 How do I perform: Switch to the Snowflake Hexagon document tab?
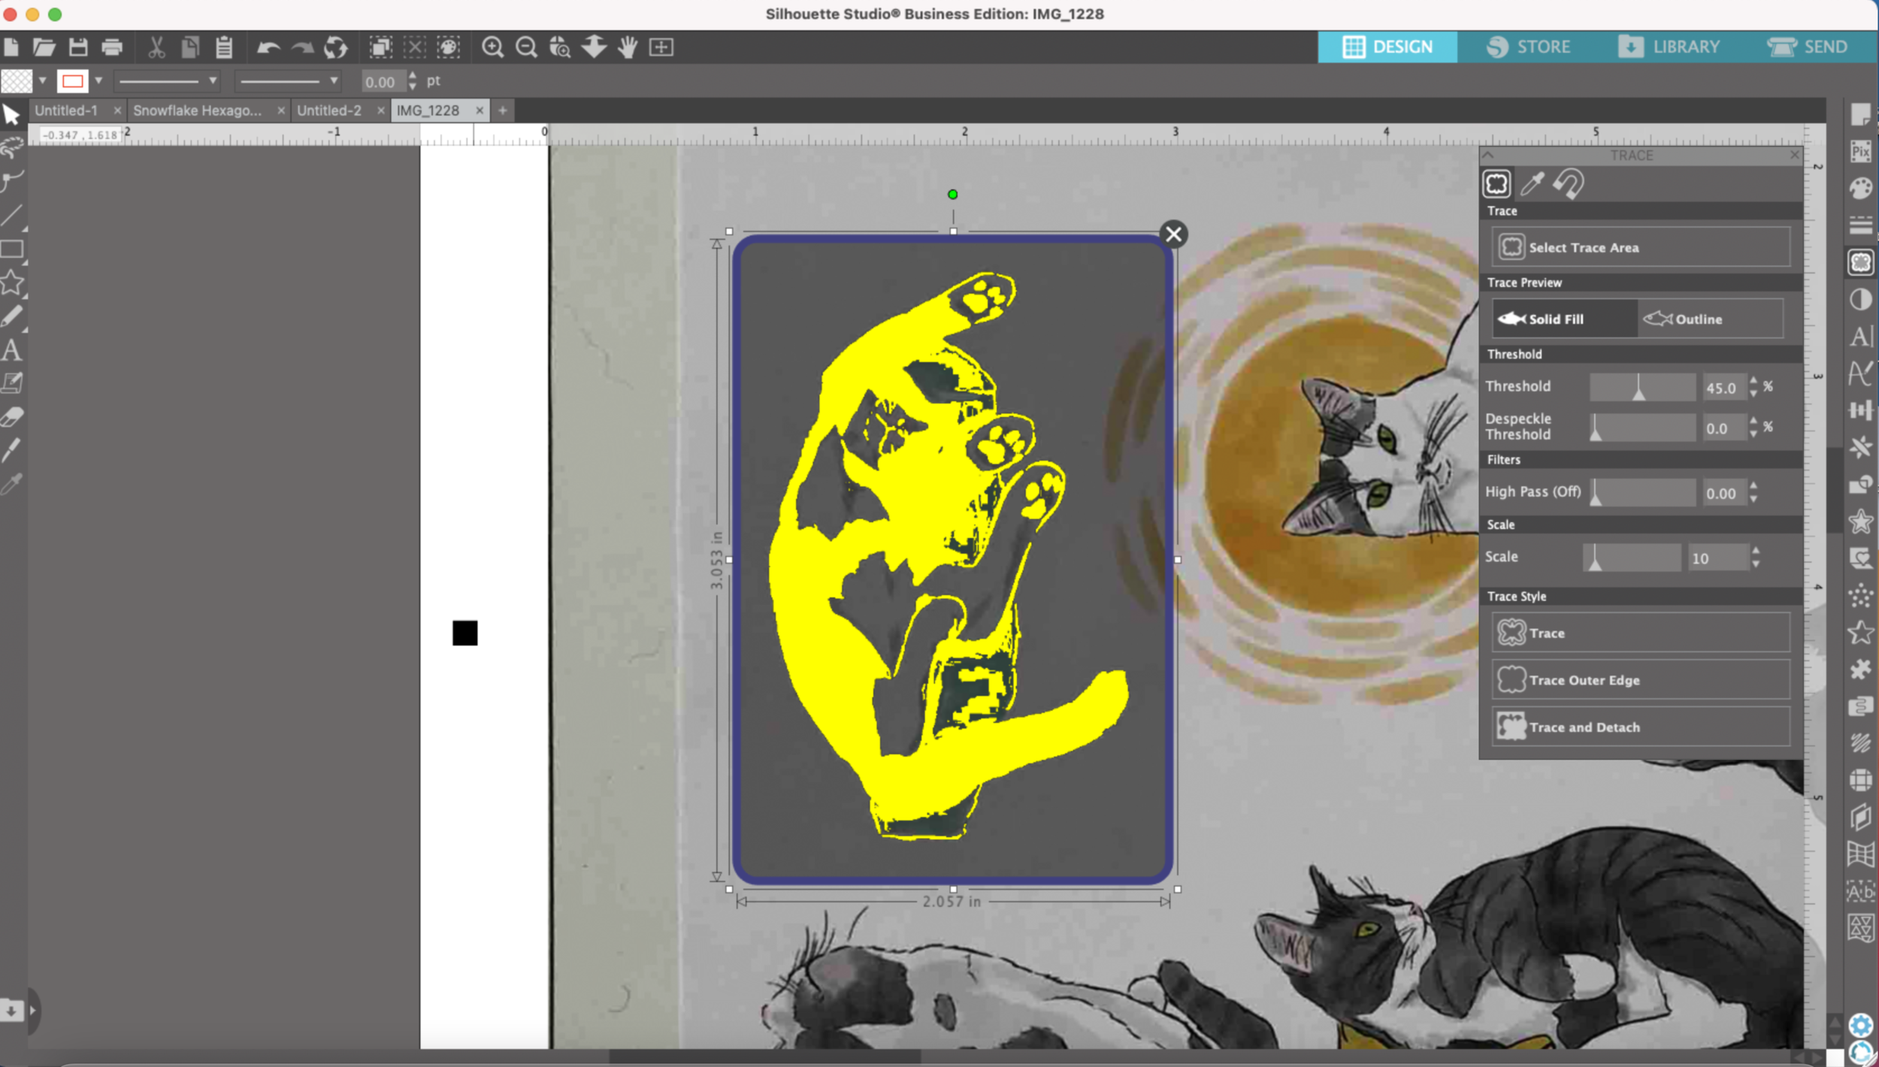(x=198, y=110)
